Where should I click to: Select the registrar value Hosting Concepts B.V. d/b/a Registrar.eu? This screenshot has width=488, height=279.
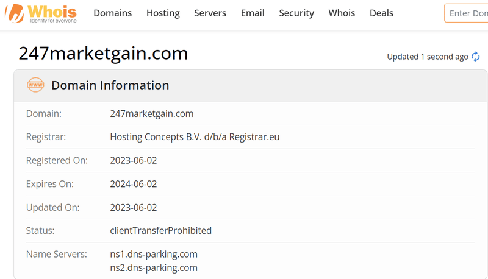tap(195, 137)
